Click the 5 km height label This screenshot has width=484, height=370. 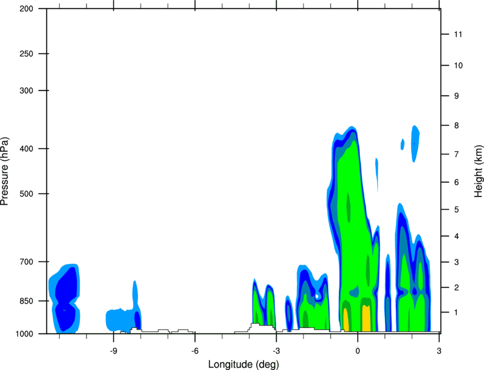(457, 209)
